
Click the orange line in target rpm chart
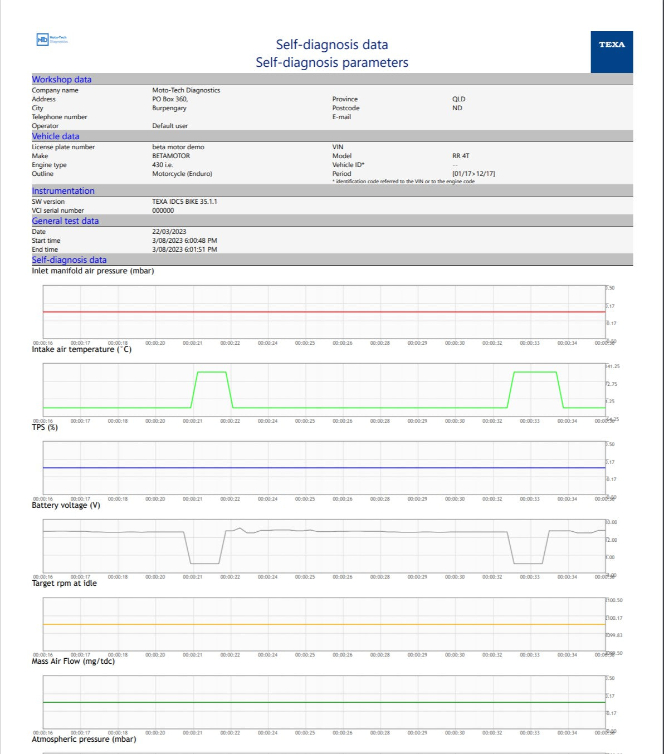(324, 624)
